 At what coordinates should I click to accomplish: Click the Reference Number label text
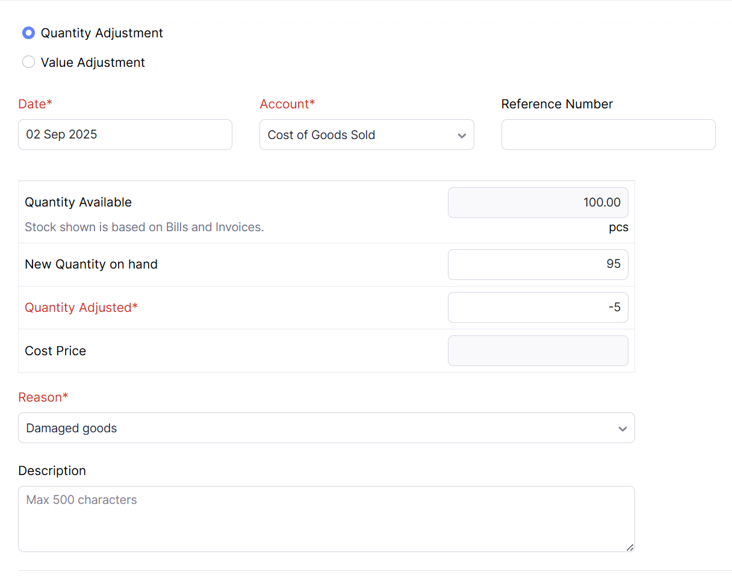[557, 104]
